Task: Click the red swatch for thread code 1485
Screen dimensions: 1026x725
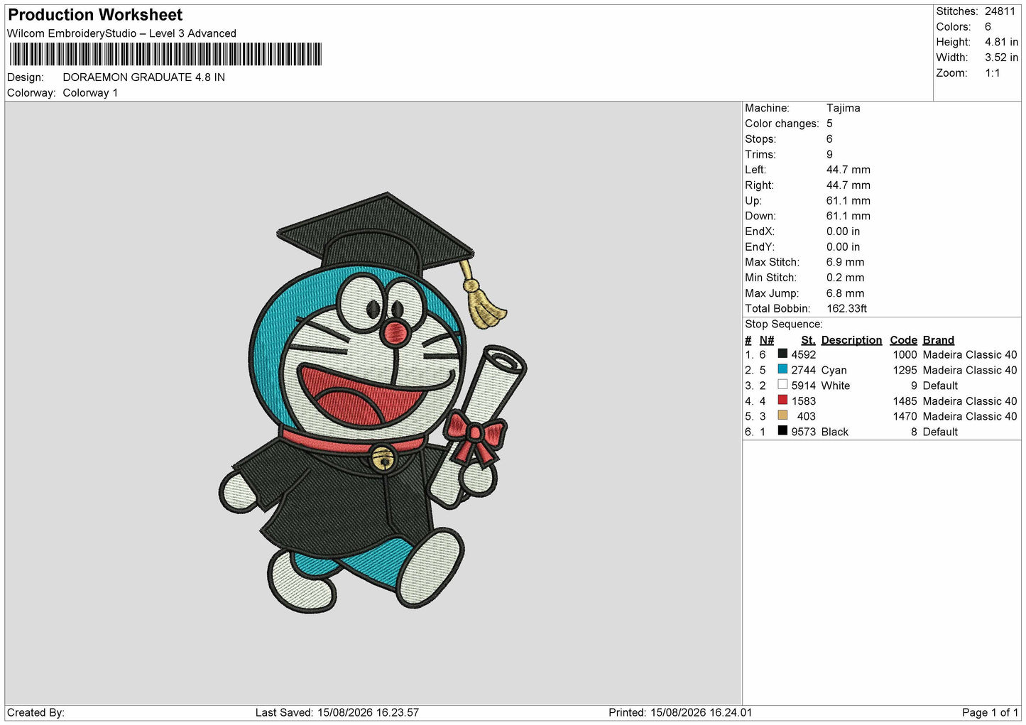Action: pos(782,400)
